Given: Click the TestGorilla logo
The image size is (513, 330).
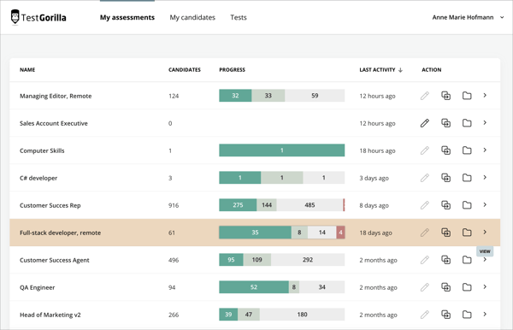Looking at the screenshot, I should (38, 17).
